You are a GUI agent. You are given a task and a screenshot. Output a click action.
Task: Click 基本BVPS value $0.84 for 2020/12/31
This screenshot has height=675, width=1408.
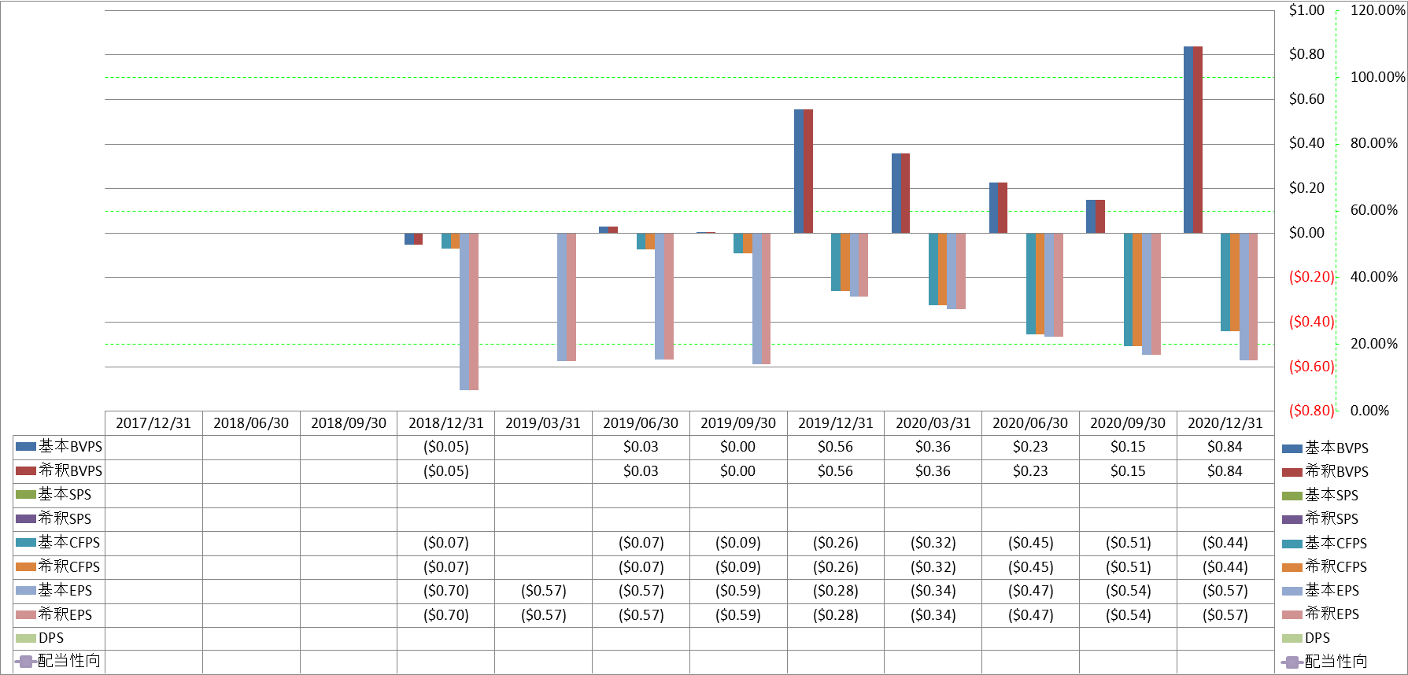(x=1225, y=446)
